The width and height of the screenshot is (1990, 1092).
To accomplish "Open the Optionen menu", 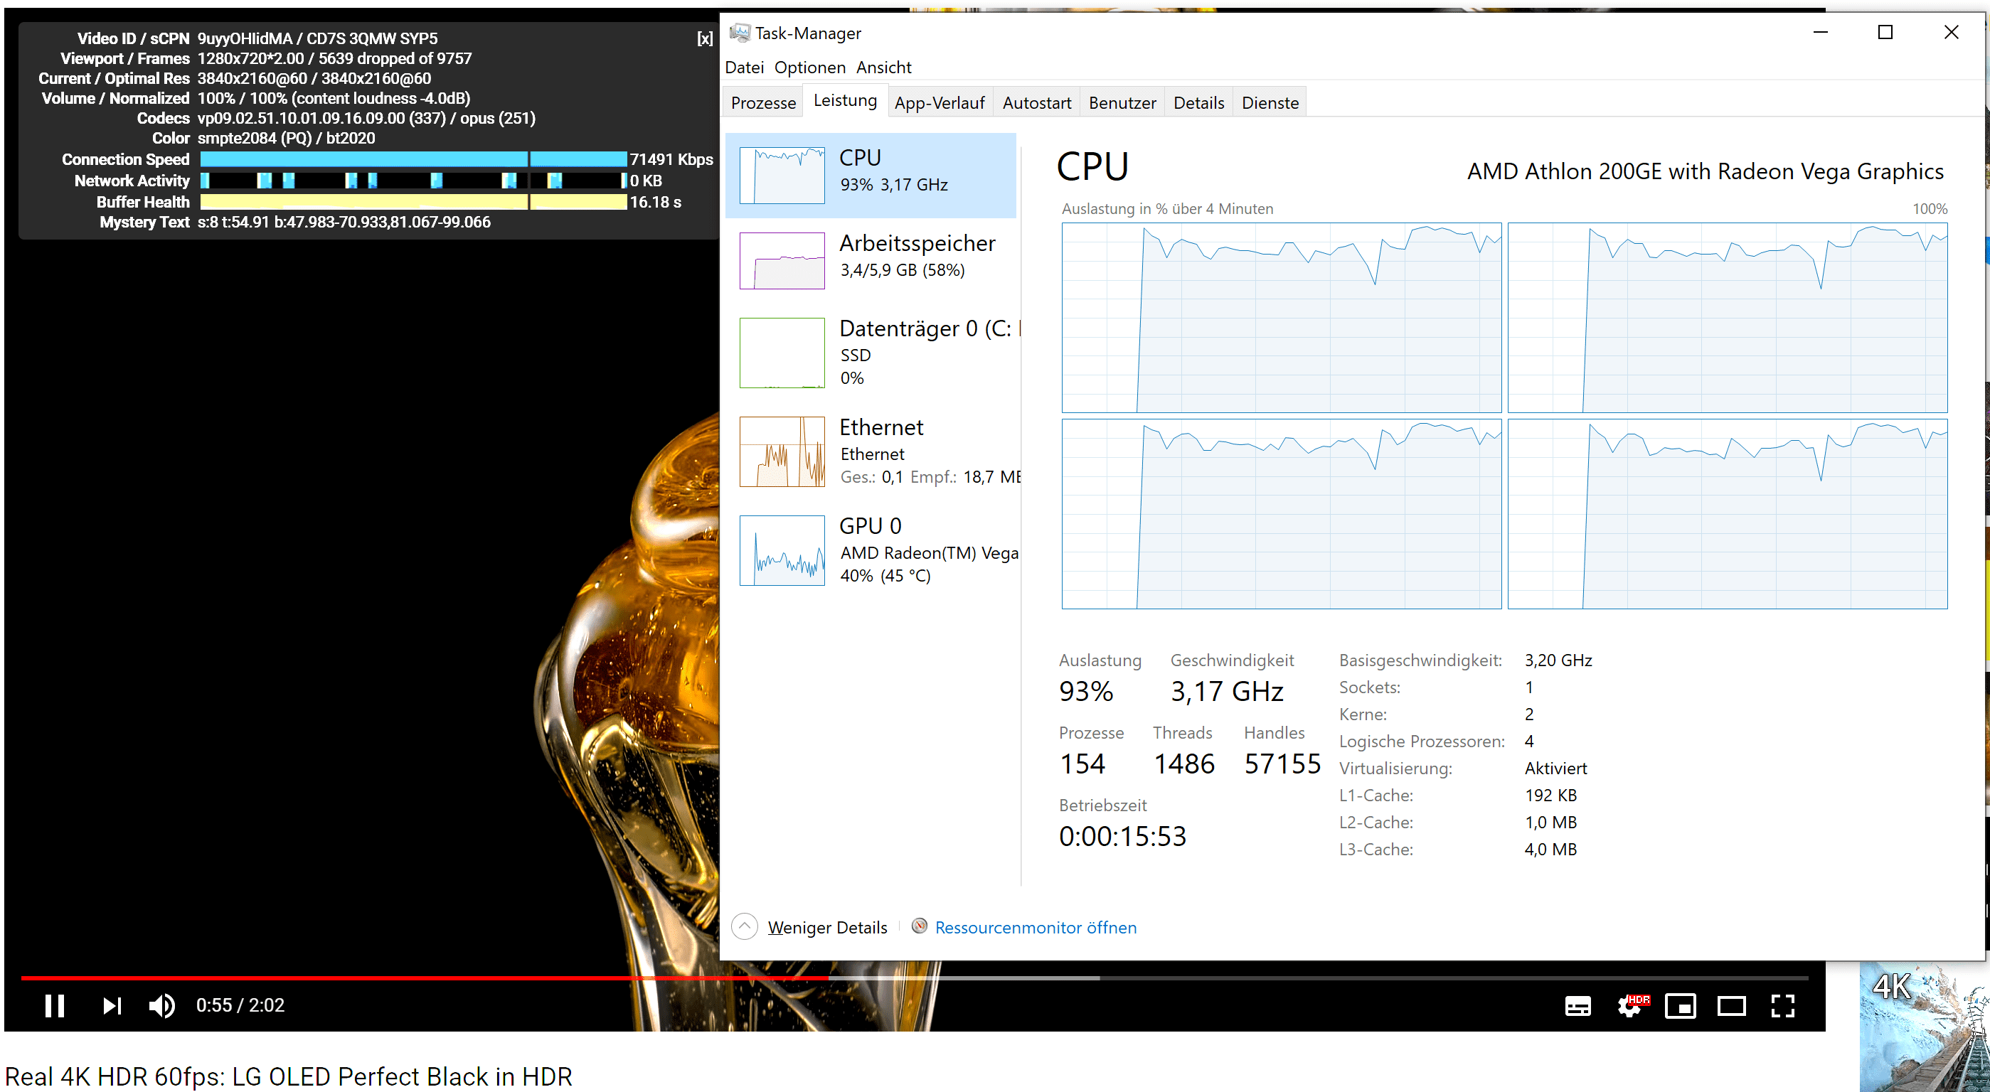I will coord(809,68).
